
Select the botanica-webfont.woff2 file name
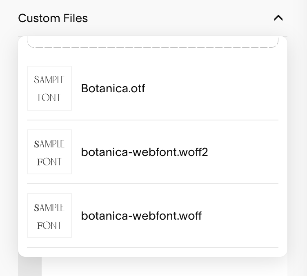(145, 152)
